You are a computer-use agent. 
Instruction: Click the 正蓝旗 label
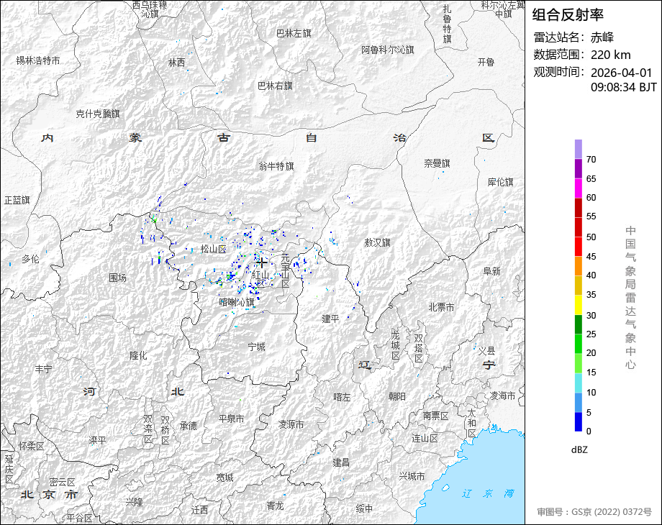click(x=17, y=200)
